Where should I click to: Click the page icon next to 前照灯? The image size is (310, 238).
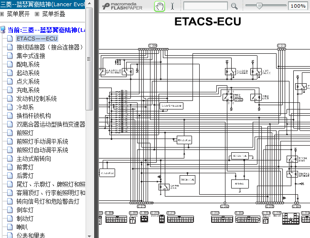[x=10, y=133]
